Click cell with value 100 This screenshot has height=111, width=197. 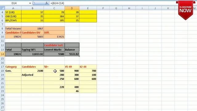coord(88,75)
